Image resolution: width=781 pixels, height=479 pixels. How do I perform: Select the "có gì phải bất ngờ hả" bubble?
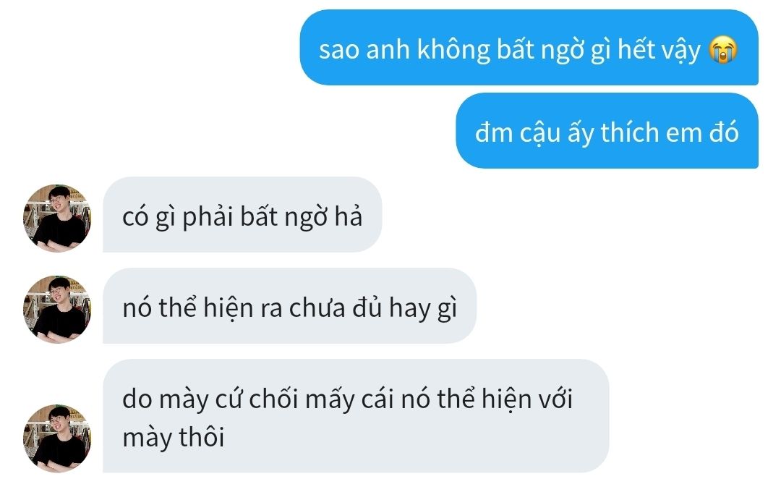pyautogui.click(x=242, y=214)
